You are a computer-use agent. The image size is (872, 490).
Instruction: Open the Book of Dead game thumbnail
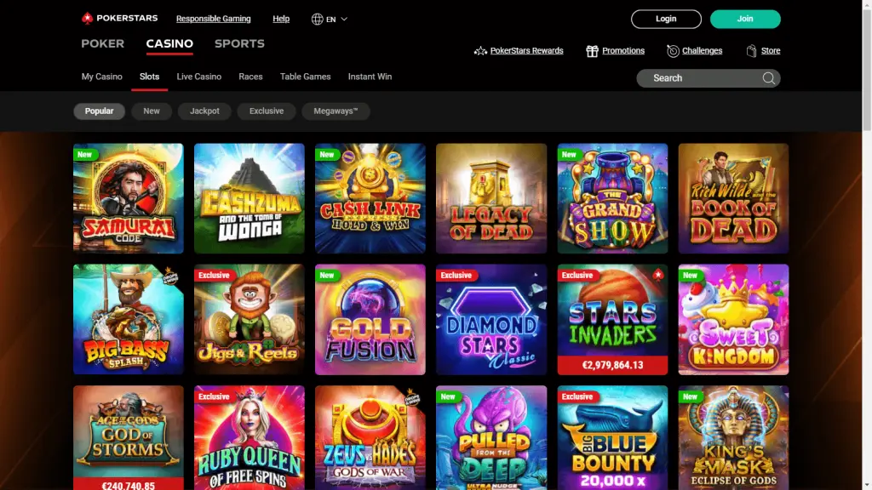733,198
